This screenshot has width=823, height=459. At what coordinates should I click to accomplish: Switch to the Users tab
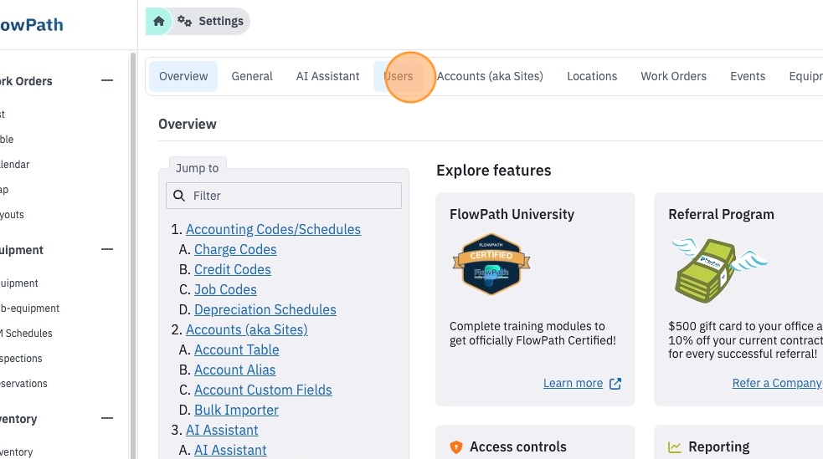pyautogui.click(x=399, y=77)
